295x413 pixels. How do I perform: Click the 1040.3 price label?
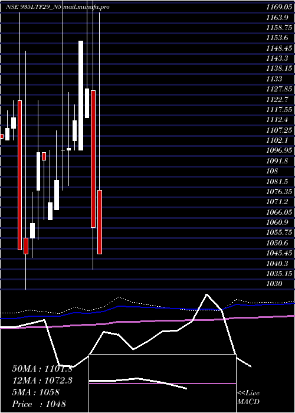pyautogui.click(x=277, y=263)
